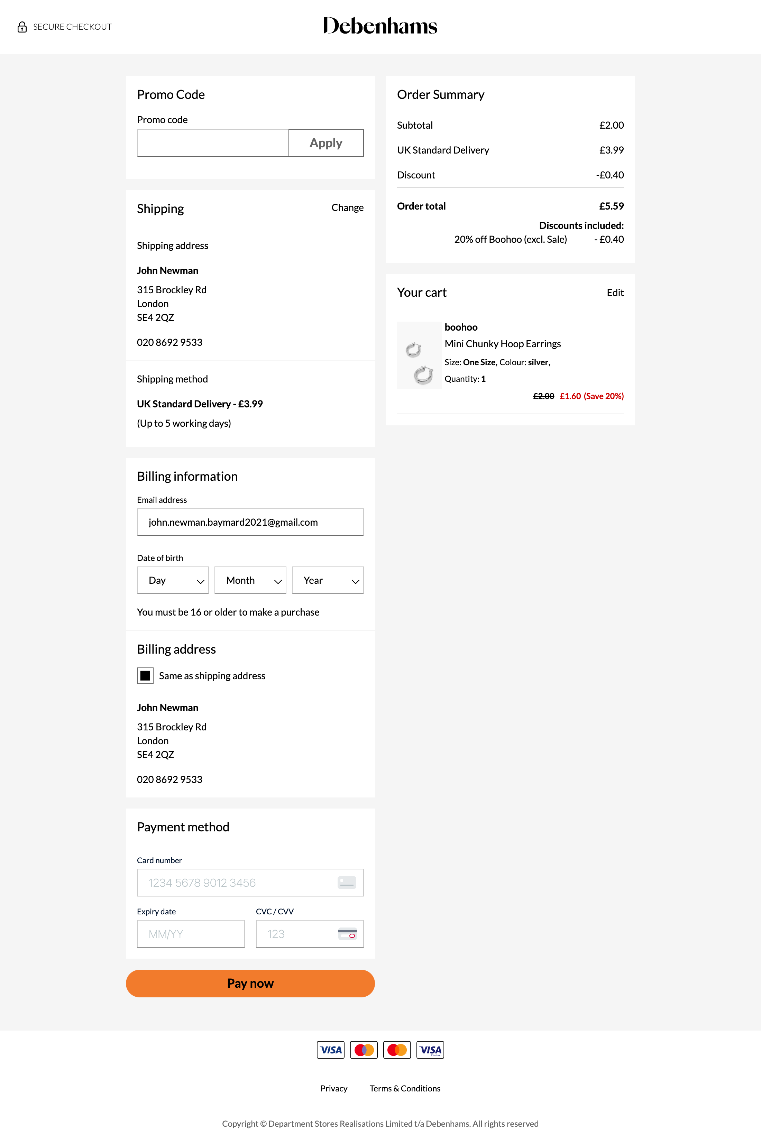
Task: Click the Mini Chunky Hoop Earrings thumbnail
Action: (419, 355)
